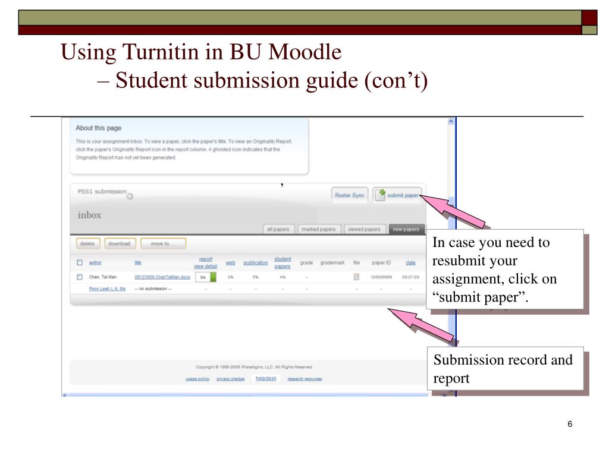
Task: Click the delete button
Action: [x=88, y=243]
